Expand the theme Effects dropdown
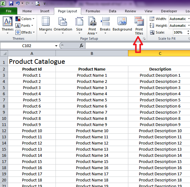Screen dimensions: 190x187 pyautogui.click(x=25, y=32)
